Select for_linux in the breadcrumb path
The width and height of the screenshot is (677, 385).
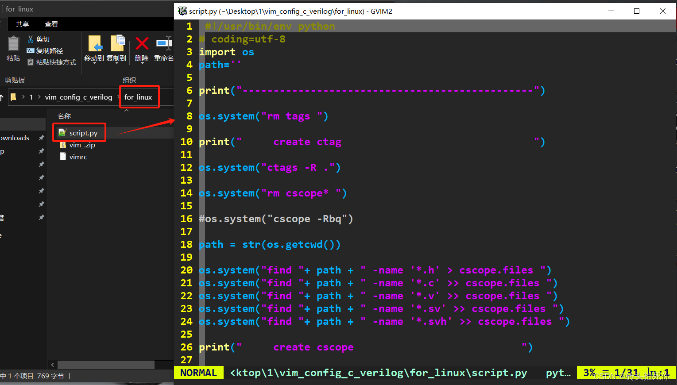click(x=139, y=97)
